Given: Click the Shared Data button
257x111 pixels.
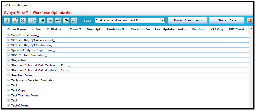Looking at the screenshot, I should [x=227, y=20].
